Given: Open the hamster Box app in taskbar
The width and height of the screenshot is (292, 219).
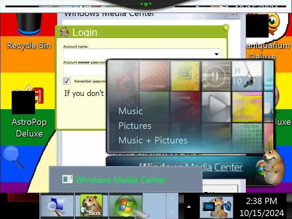Looking at the screenshot, I should pos(92,206).
